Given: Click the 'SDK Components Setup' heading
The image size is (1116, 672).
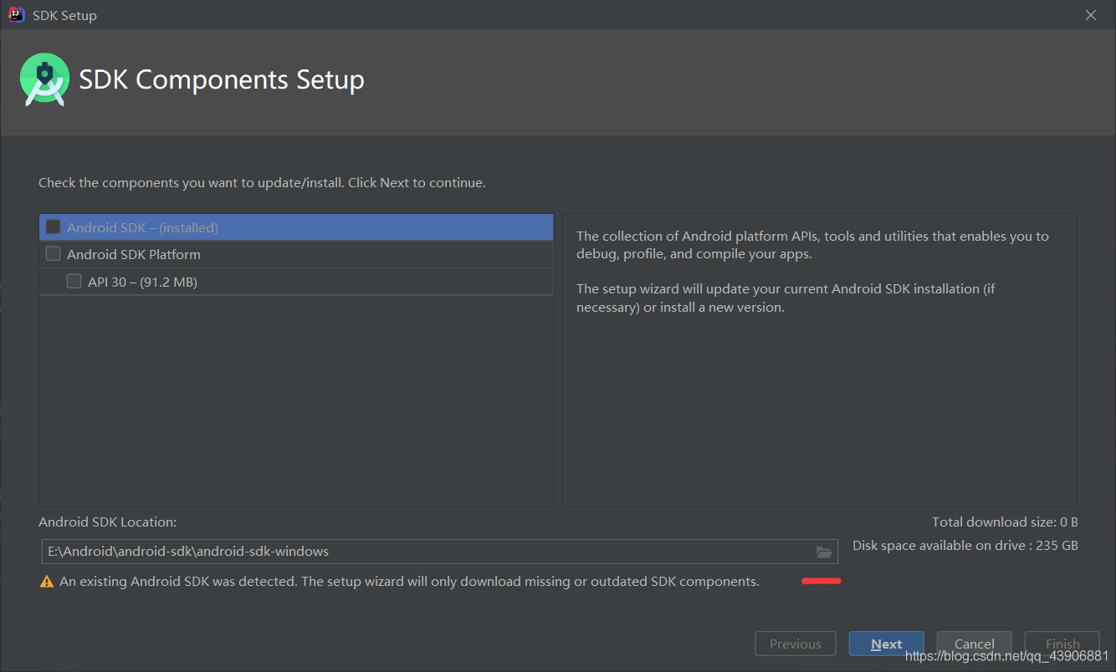Looking at the screenshot, I should [222, 80].
